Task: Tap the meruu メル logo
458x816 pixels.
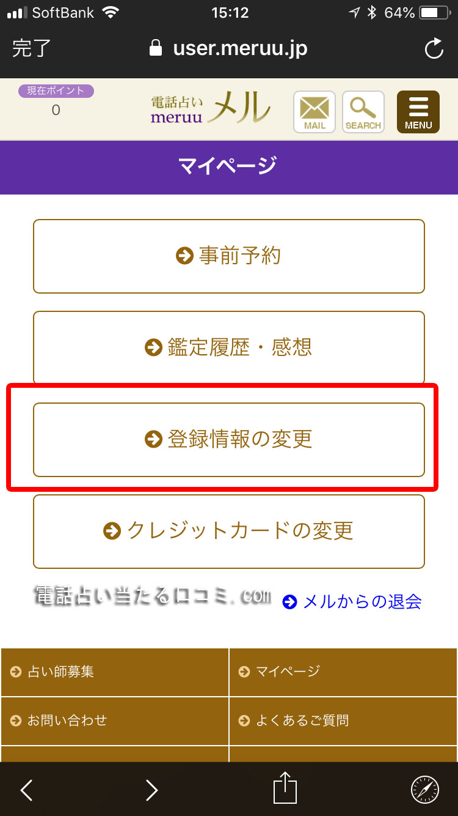Action: (211, 110)
